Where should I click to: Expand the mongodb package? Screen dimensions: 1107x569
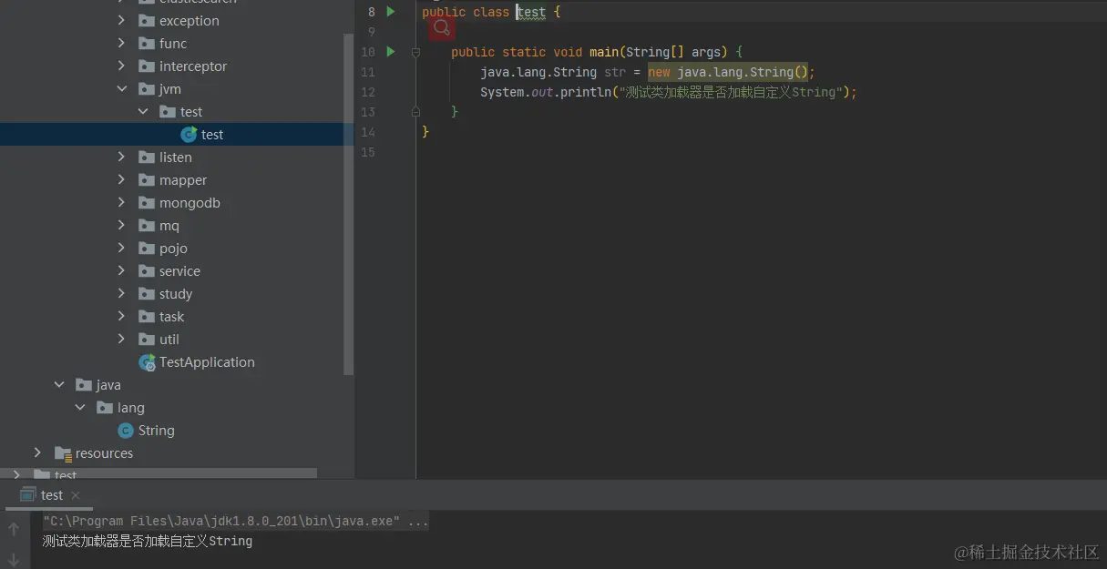[122, 203]
